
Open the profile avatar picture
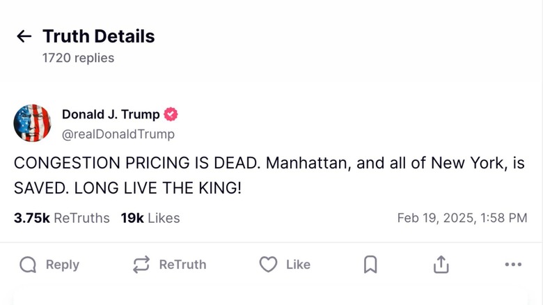pos(33,123)
